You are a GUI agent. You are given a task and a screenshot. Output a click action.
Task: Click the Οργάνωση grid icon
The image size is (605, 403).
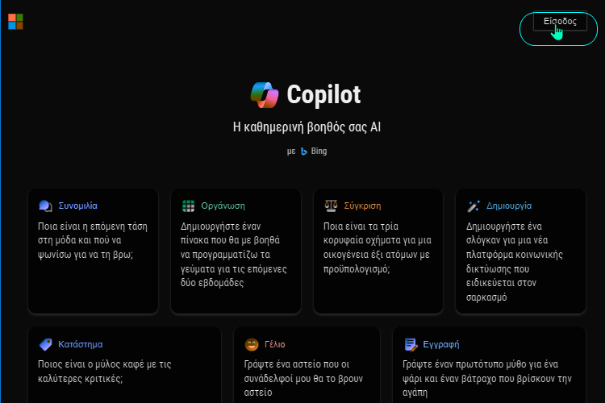click(x=188, y=206)
